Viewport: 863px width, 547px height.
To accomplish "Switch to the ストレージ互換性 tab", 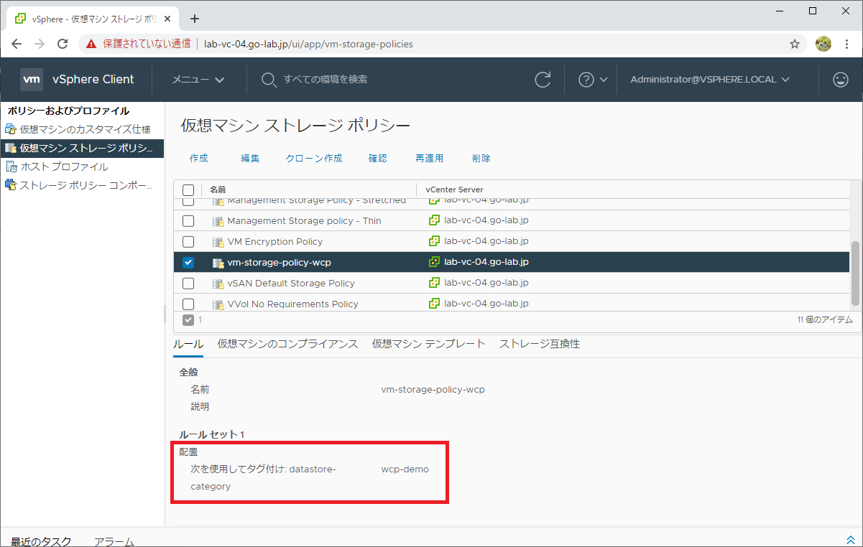I will [x=539, y=344].
